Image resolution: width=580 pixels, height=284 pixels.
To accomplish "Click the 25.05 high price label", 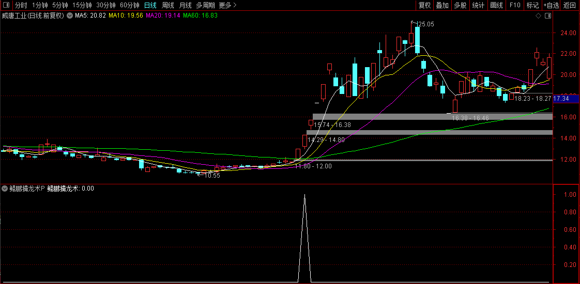I will tap(425, 24).
